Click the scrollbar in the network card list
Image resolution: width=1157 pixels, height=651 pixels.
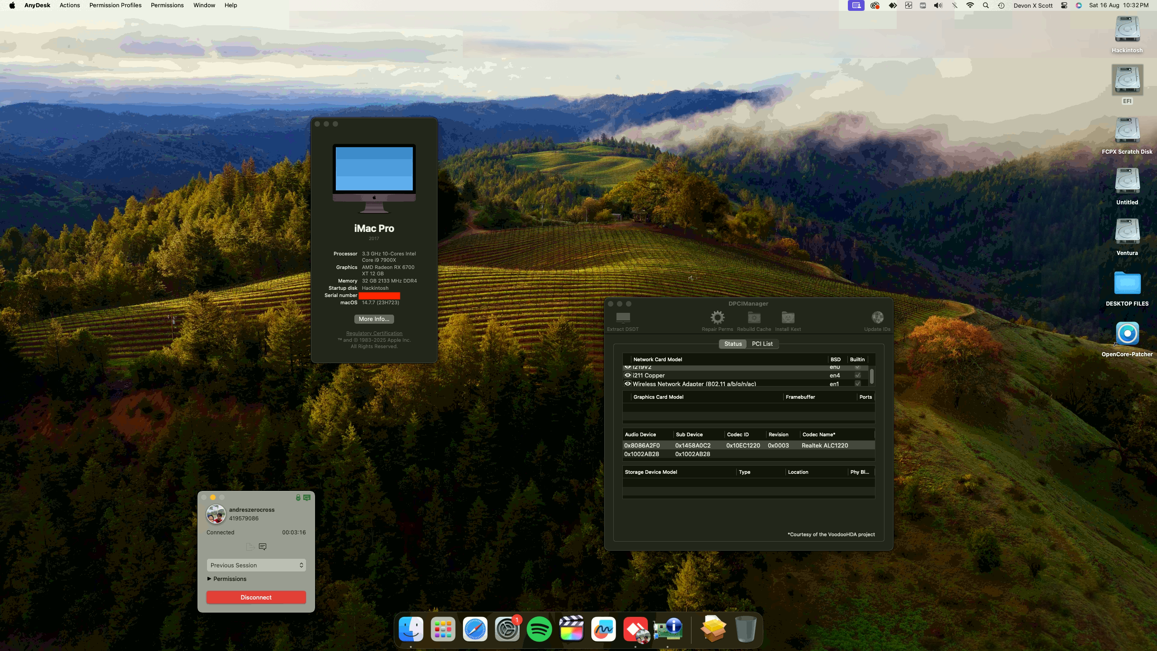click(x=872, y=375)
